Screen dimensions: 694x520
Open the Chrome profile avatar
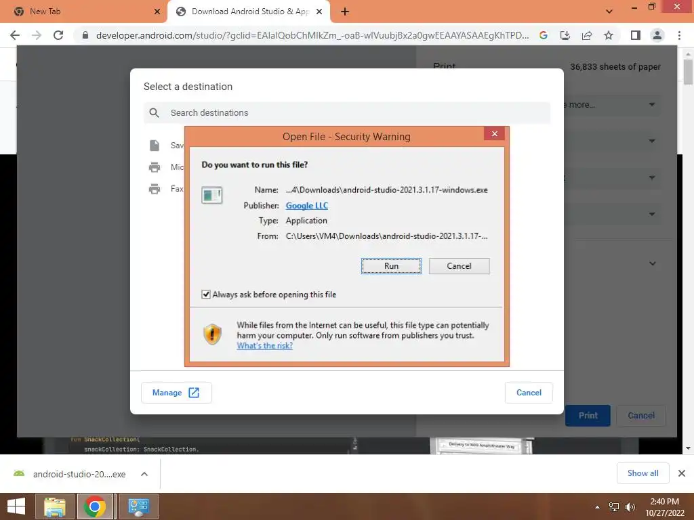click(657, 35)
